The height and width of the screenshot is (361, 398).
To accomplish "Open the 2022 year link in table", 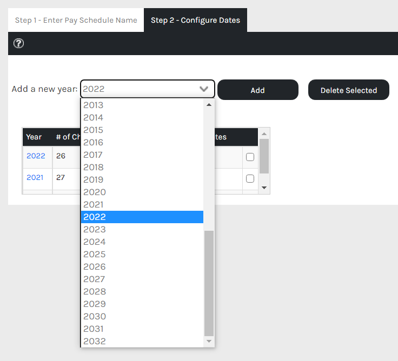I will (36, 156).
